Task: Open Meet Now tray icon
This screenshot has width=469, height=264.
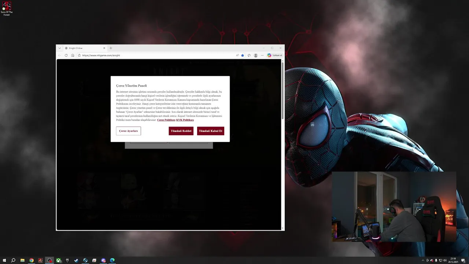Action: [427, 260]
